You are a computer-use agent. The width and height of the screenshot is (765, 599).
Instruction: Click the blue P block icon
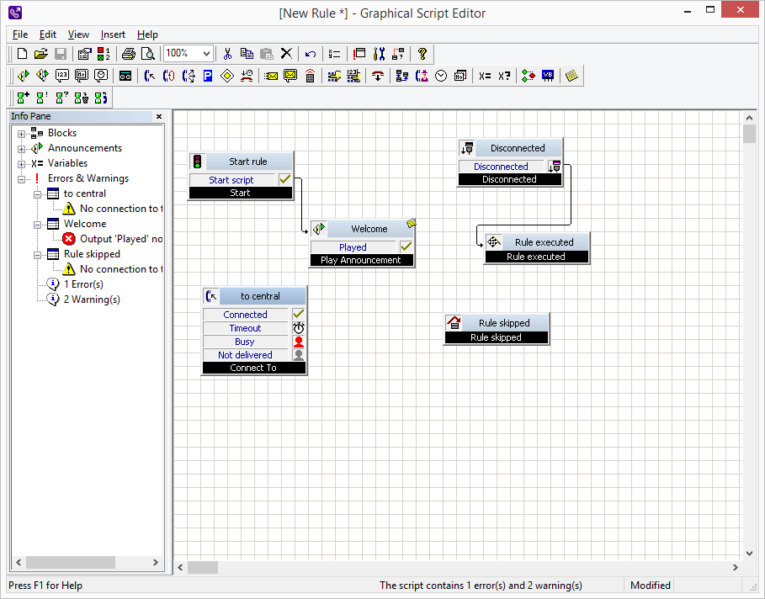click(x=207, y=76)
